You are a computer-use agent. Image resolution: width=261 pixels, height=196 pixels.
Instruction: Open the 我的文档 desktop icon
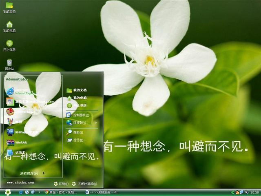[9, 7]
